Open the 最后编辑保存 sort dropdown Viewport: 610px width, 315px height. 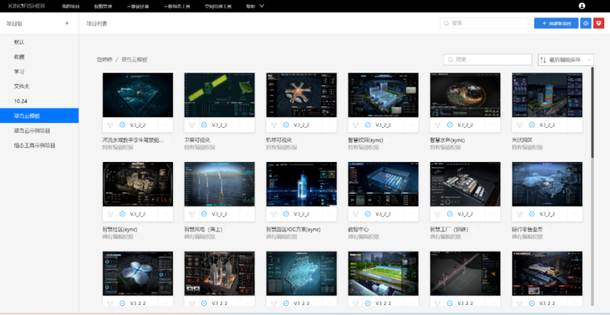click(566, 60)
